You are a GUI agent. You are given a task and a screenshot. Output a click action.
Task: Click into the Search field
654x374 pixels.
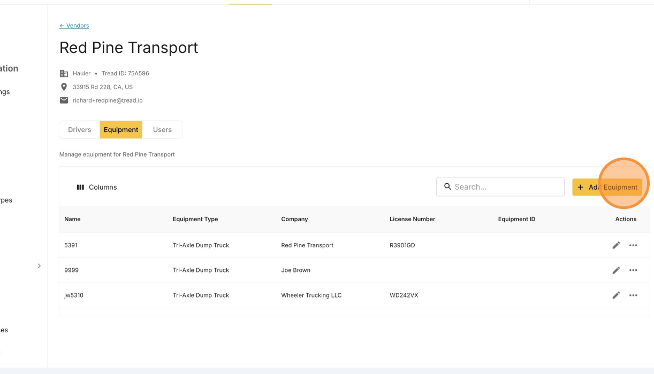point(500,187)
